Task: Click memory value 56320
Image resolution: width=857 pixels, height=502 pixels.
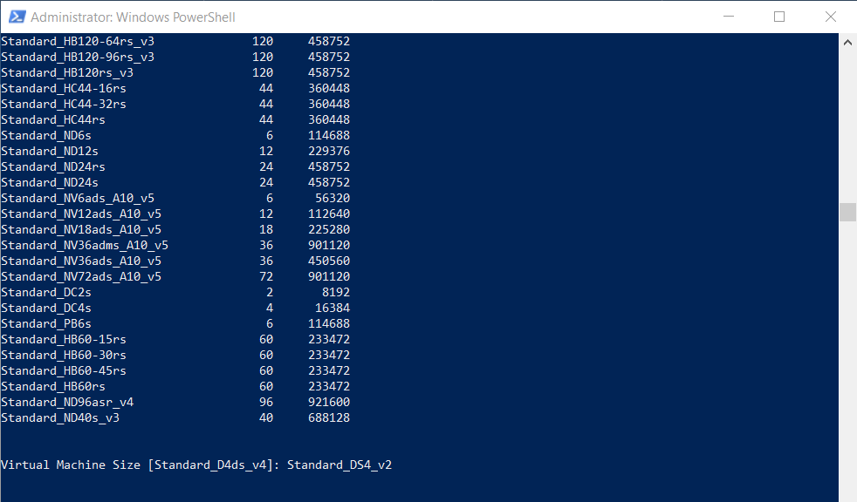Action: pos(333,199)
